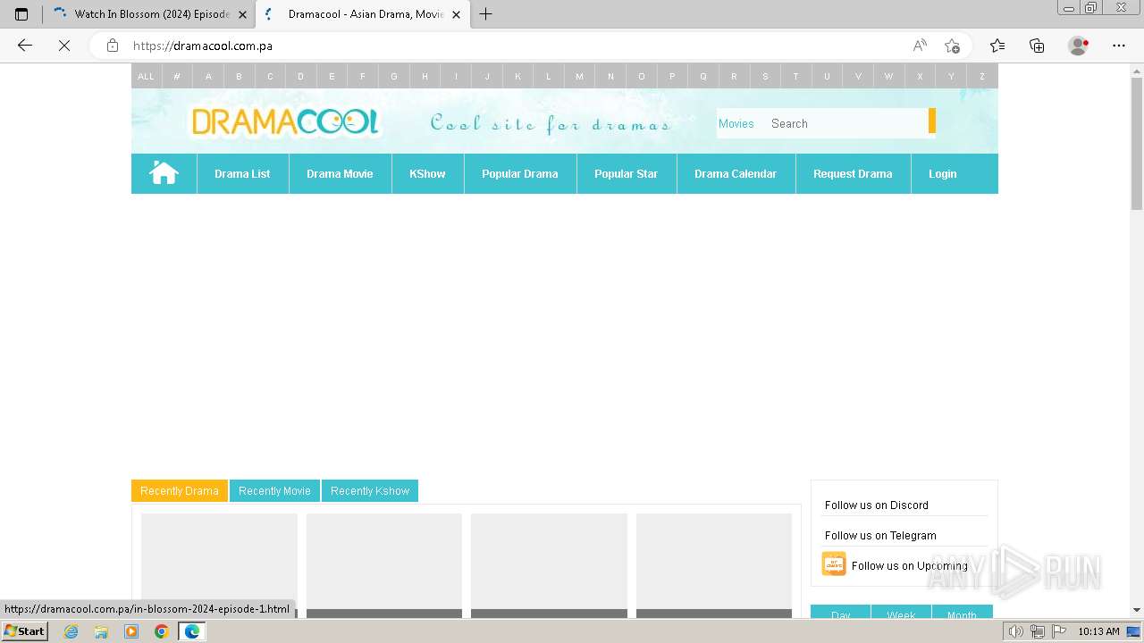This screenshot has width=1144, height=643.
Task: Open the Favorites list icon
Action: tap(997, 46)
